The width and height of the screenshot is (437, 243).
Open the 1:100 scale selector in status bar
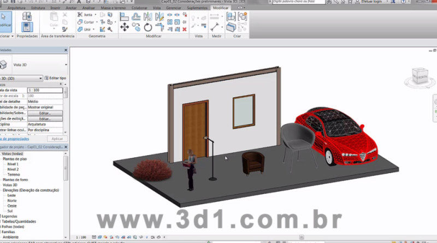click(81, 237)
